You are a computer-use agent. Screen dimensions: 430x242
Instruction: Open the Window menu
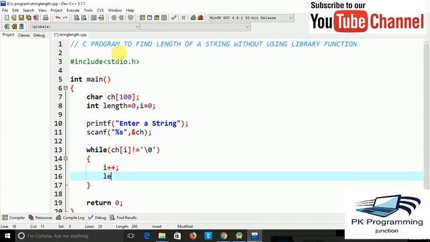point(115,11)
